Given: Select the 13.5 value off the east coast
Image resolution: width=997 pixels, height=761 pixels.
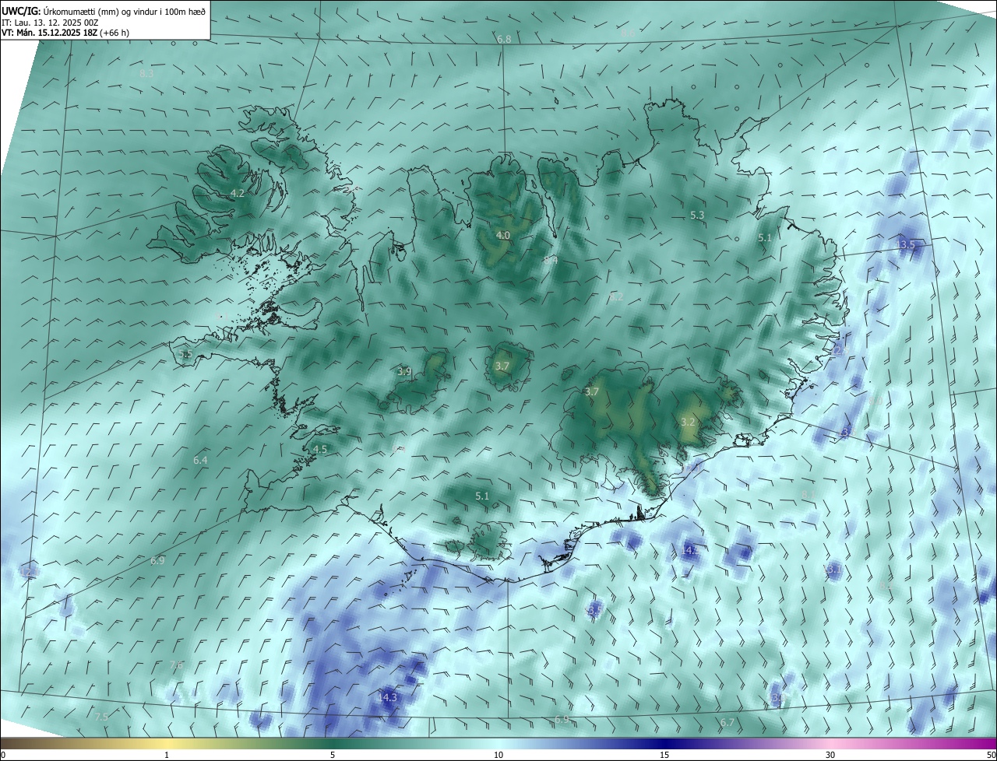Looking at the screenshot, I should click(905, 244).
